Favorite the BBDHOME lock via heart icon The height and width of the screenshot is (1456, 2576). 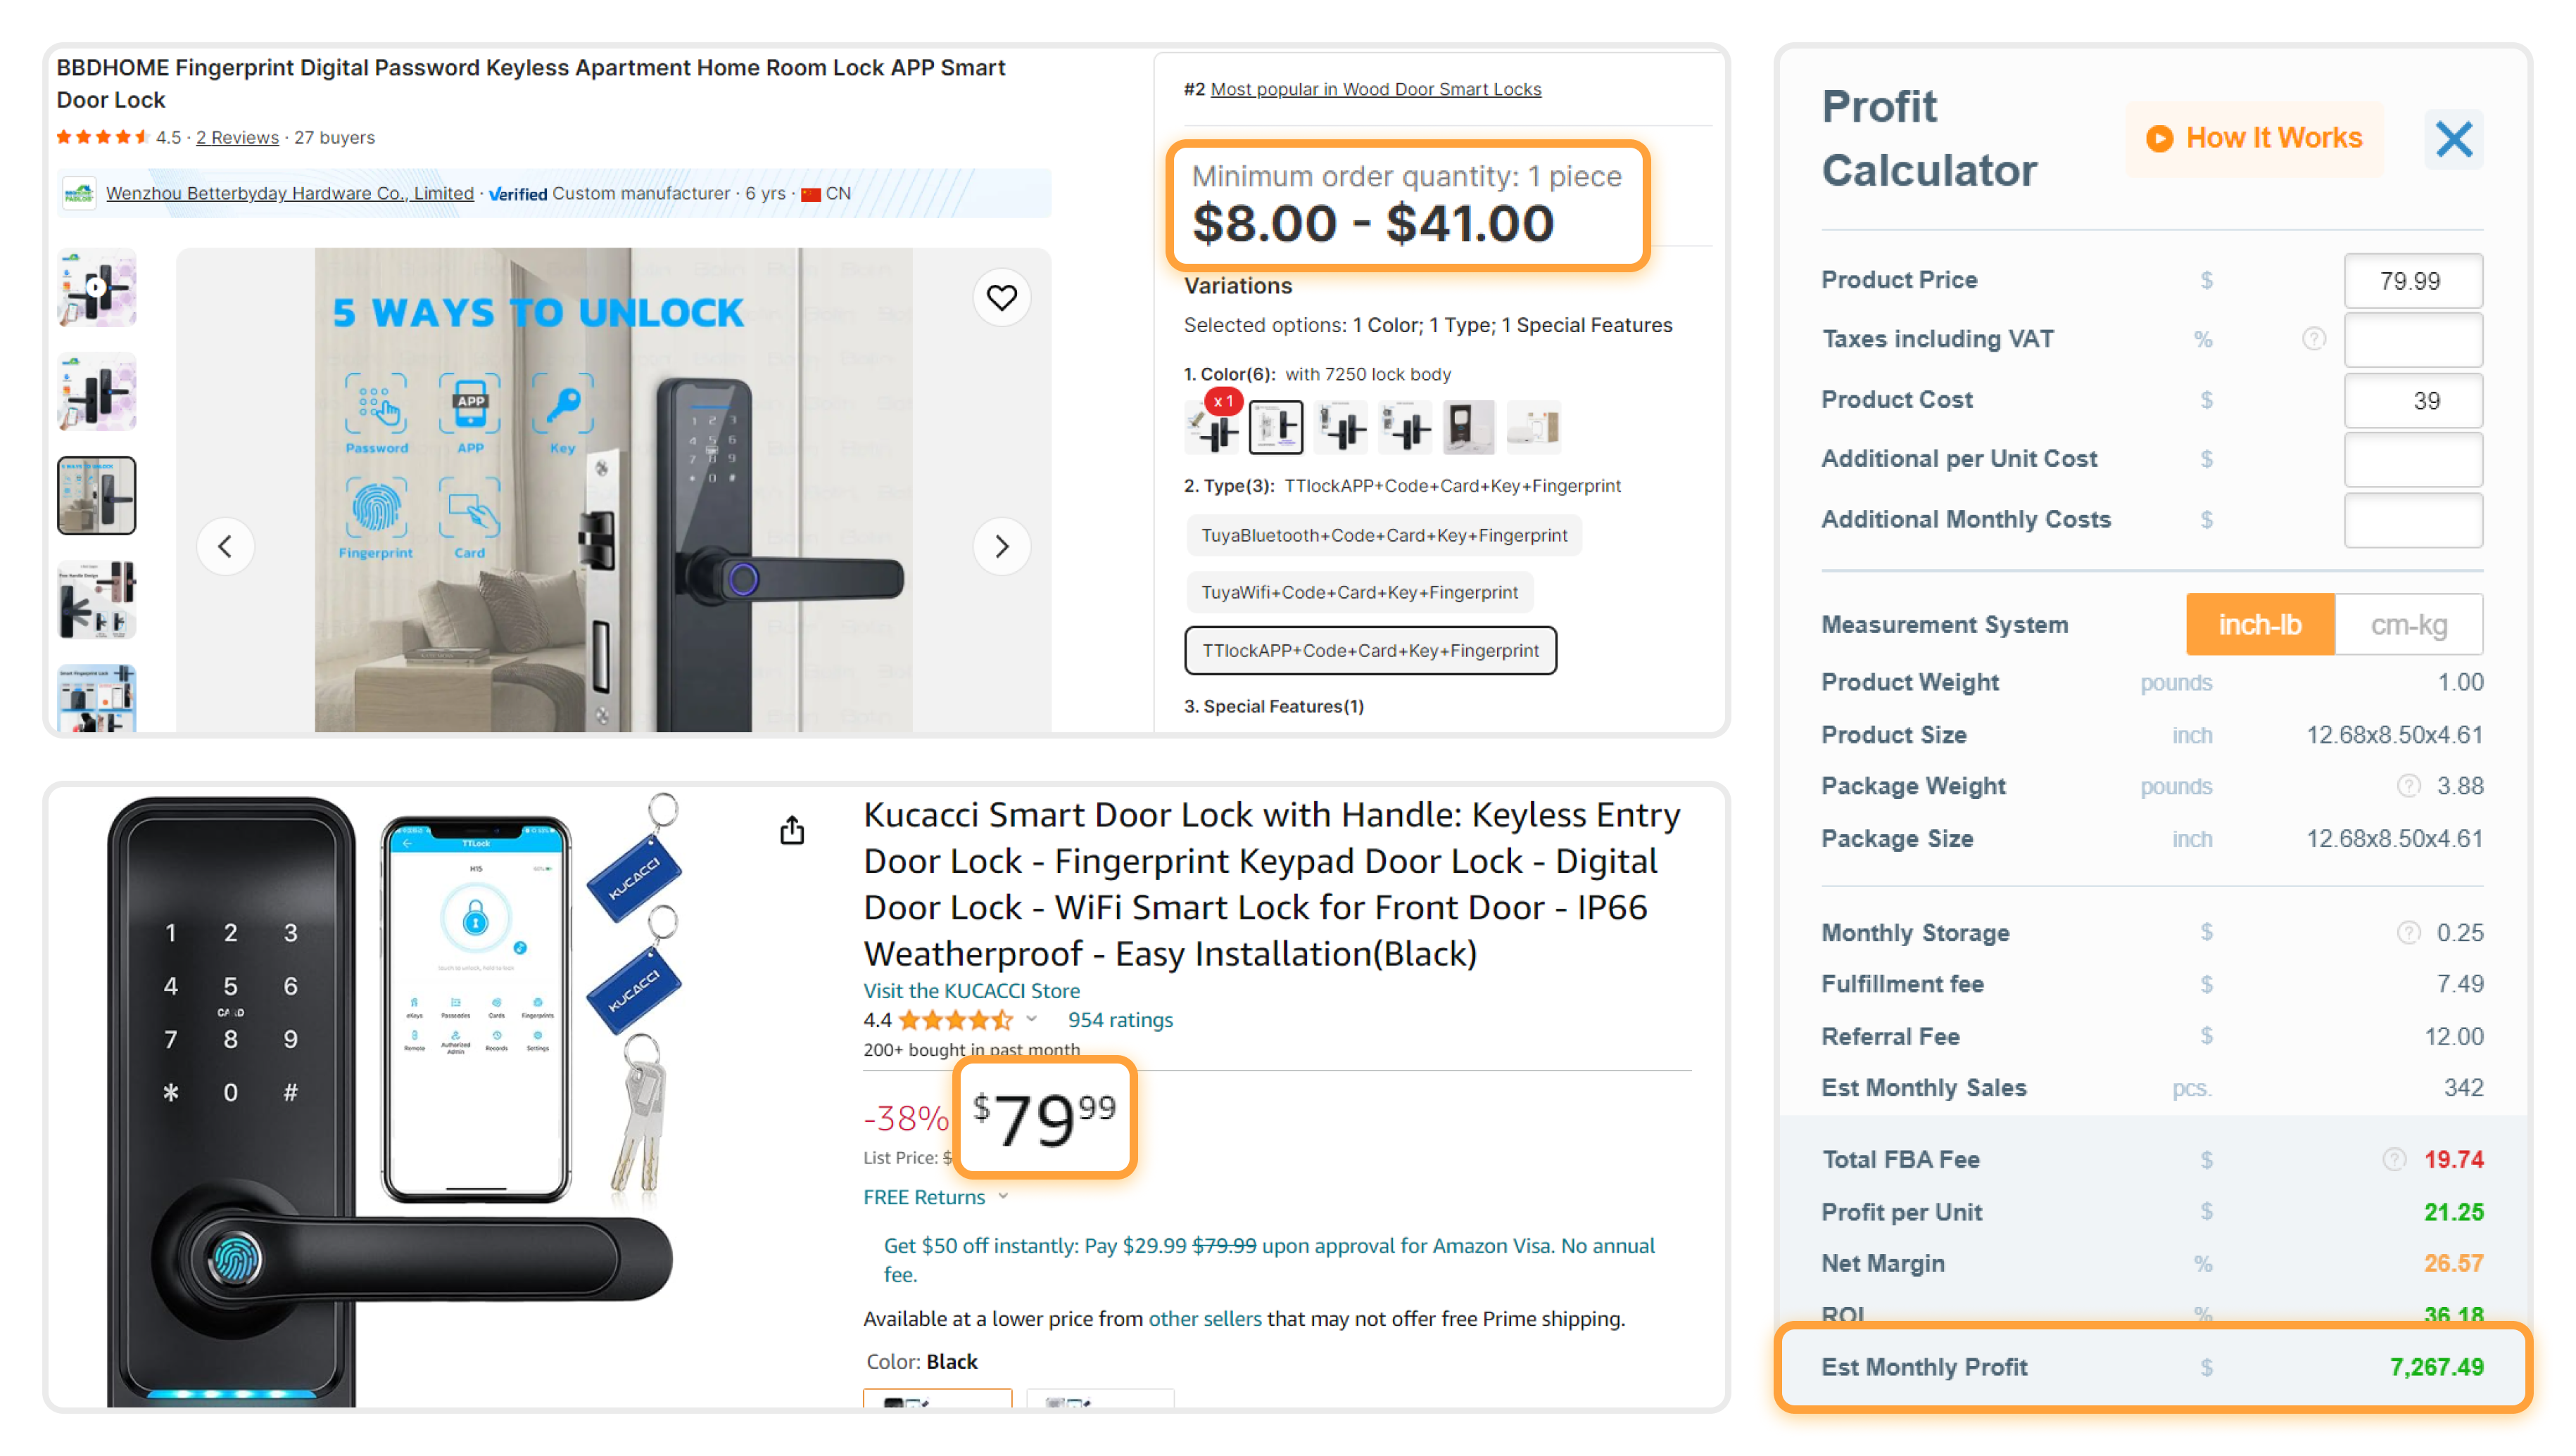1002,297
